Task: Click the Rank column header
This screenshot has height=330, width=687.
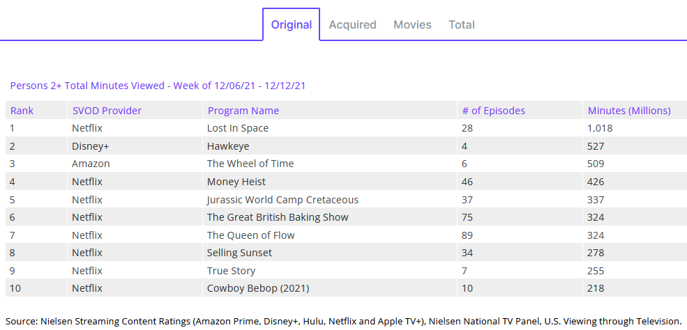Action: (x=22, y=111)
